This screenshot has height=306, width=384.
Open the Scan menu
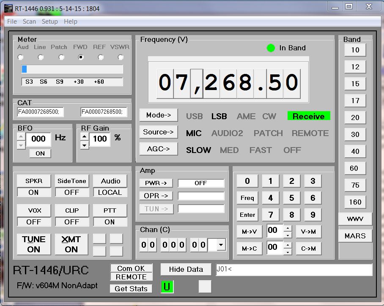point(29,22)
